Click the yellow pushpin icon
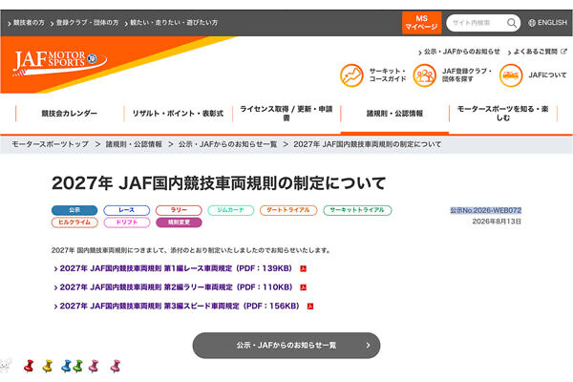This screenshot has width=573, height=382. coord(48,366)
